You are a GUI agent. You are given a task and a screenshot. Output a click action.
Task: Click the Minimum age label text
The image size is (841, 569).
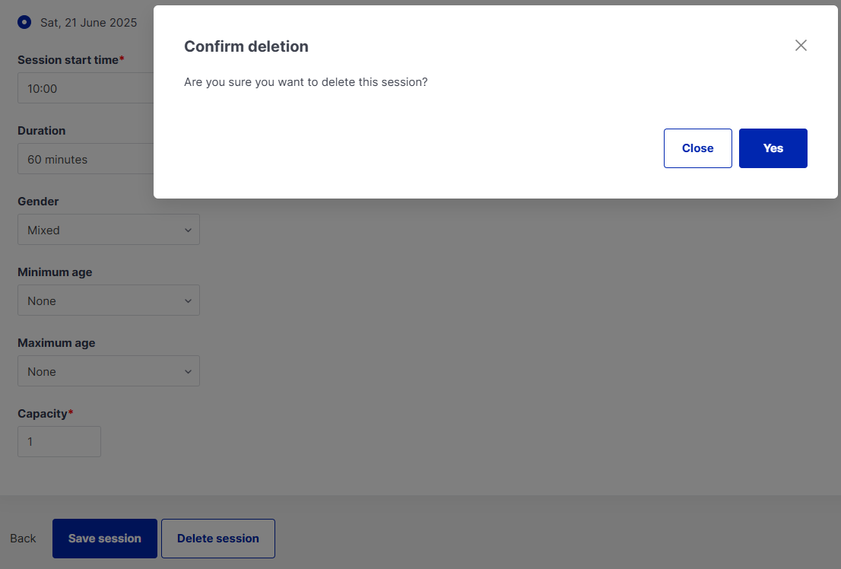tap(55, 272)
